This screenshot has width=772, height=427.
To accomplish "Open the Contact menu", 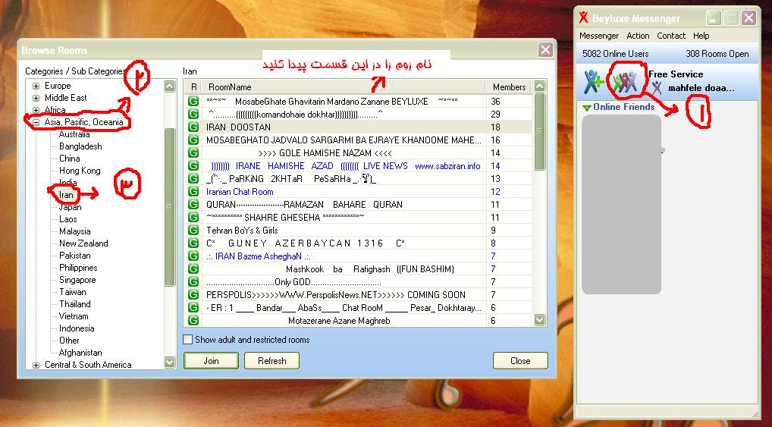I will 671,36.
